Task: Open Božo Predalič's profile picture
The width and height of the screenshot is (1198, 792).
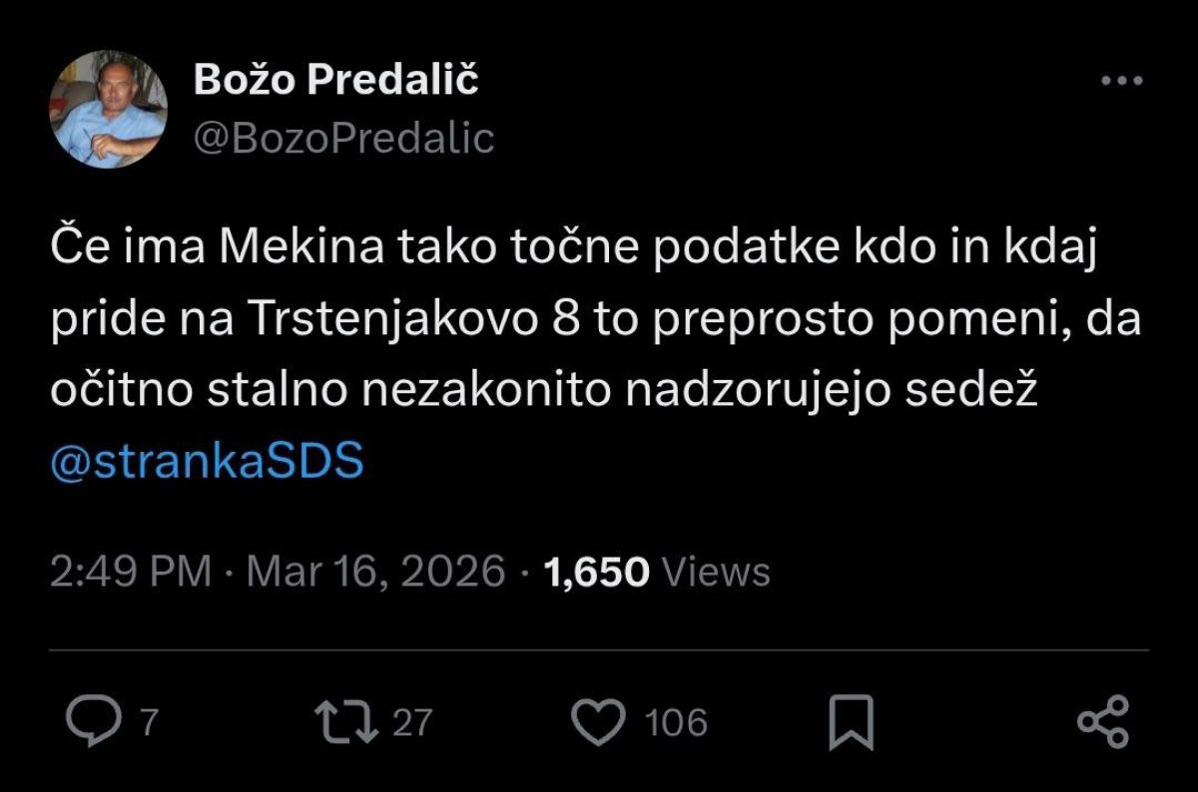Action: pos(108,109)
